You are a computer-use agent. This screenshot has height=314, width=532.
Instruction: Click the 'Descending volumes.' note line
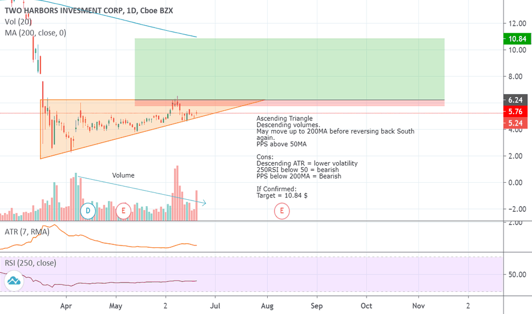288,125
